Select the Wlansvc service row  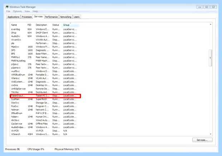click(x=44, y=78)
